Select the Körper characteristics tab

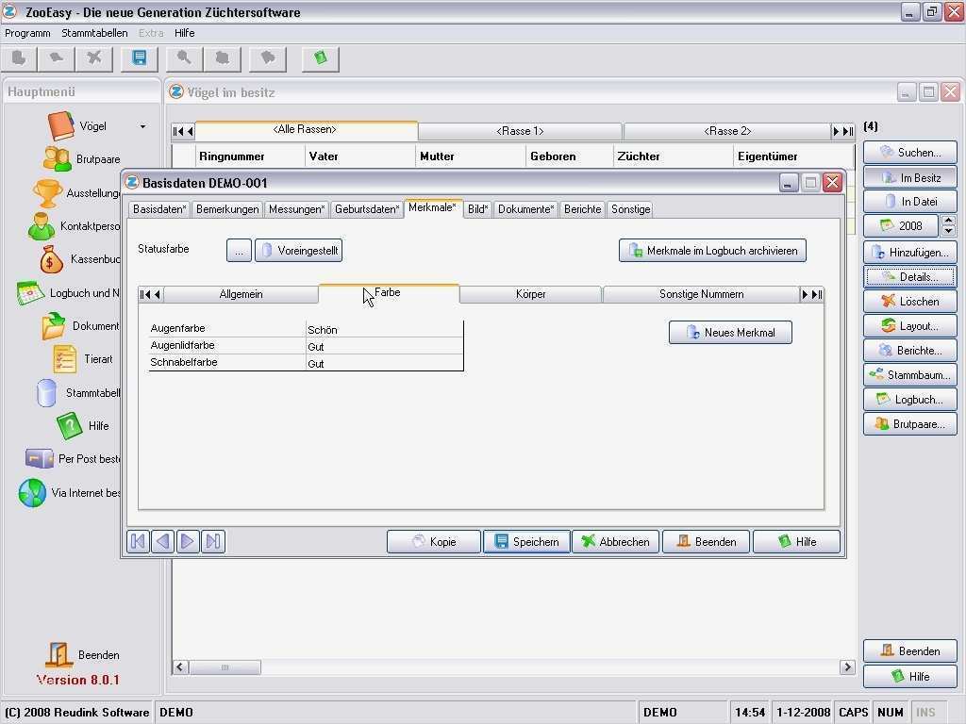(x=530, y=294)
